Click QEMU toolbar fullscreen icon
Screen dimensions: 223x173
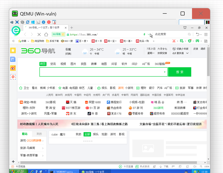click(x=17, y=22)
